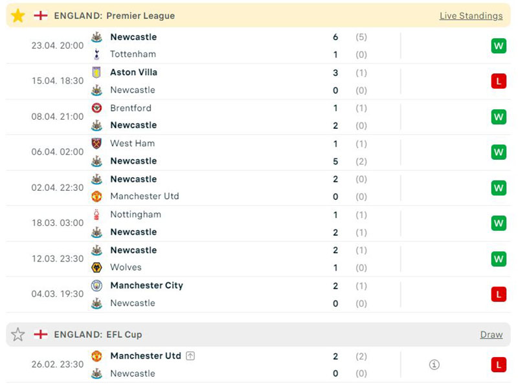Open the Live Standings link
518x385 pixels.
click(471, 16)
